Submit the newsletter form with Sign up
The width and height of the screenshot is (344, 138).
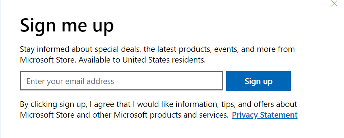259,81
